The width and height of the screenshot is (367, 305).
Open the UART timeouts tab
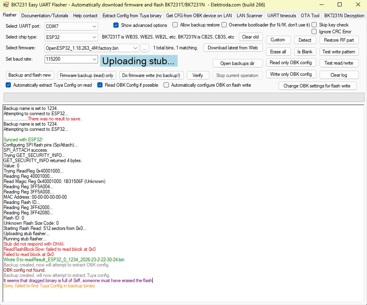281,15
